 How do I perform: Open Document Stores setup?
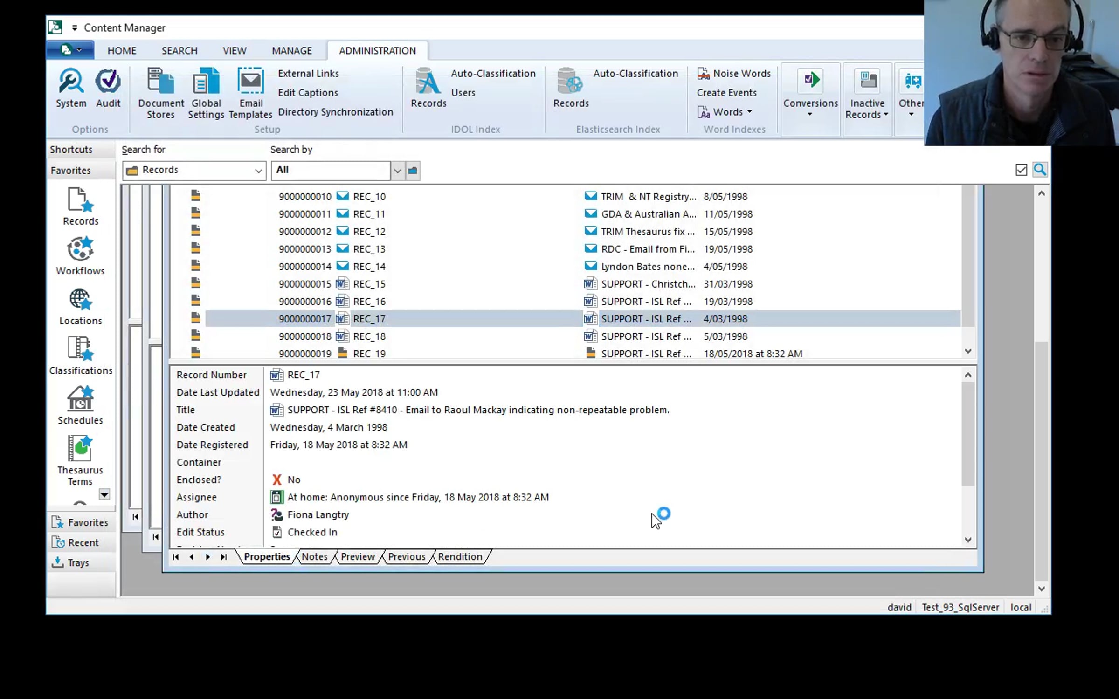161,93
